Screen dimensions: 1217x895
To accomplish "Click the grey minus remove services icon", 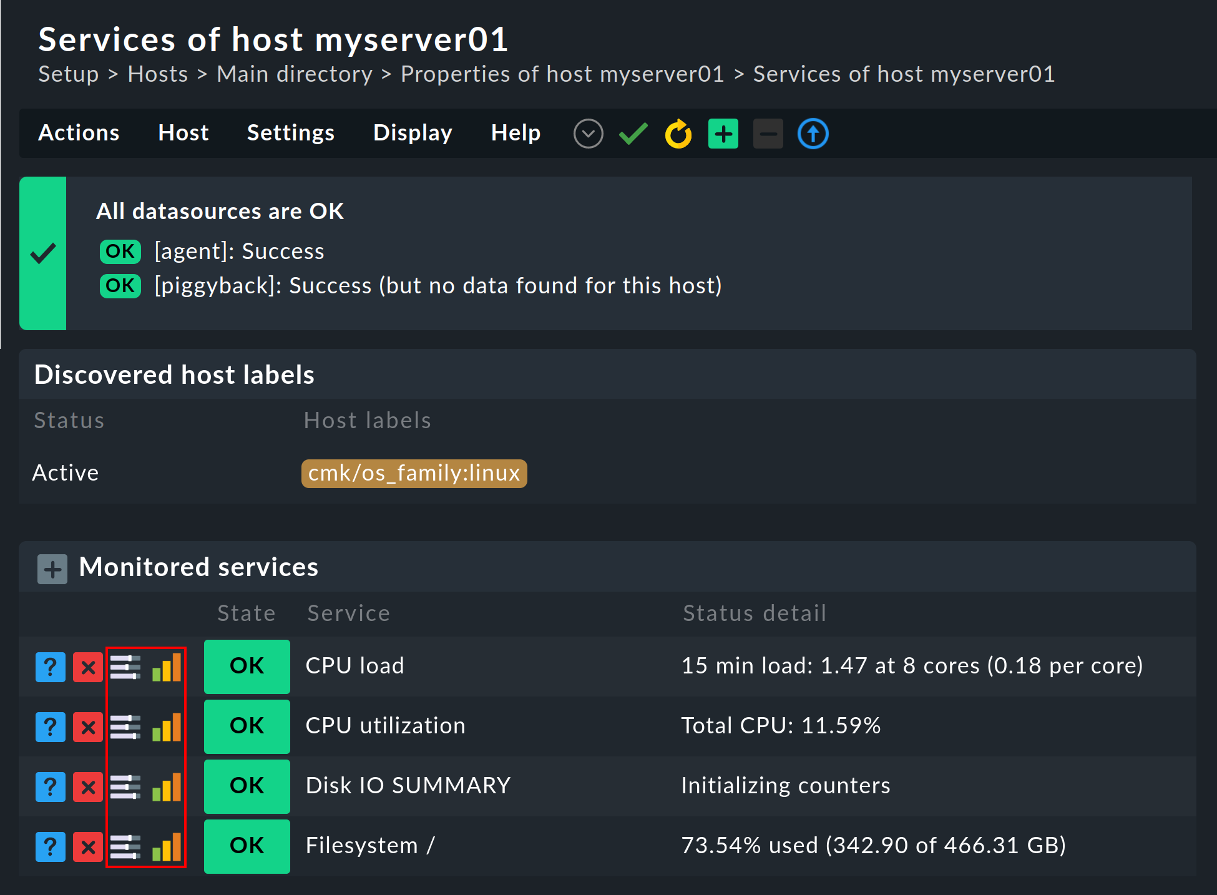I will coord(768,134).
